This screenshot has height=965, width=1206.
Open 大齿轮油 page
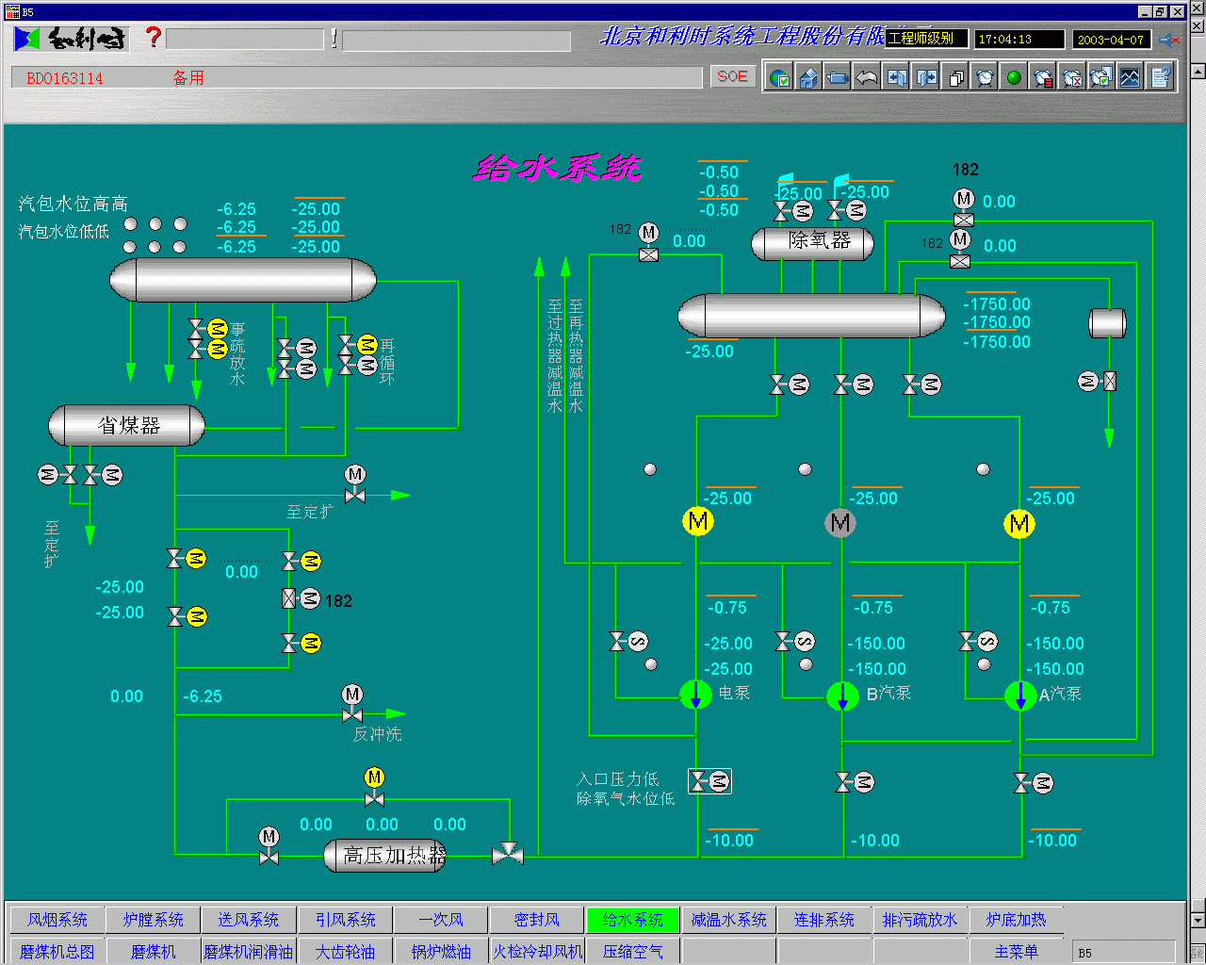pyautogui.click(x=346, y=952)
